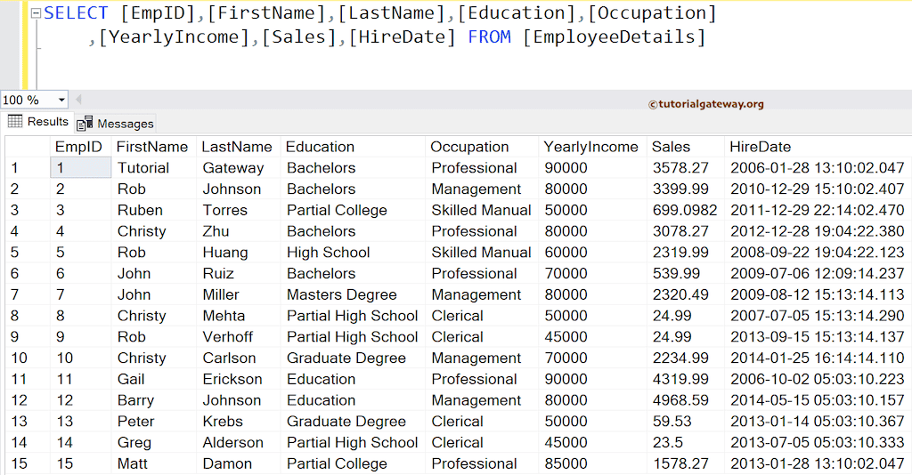Click the LastName cell Verhoff
Image resolution: width=912 pixels, height=475 pixels.
[x=239, y=337]
